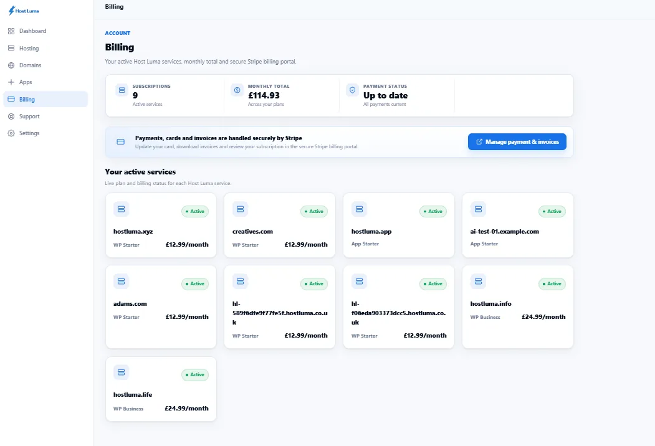Click WP Business plan label on hostluma.info
The width and height of the screenshot is (655, 446).
[485, 318]
